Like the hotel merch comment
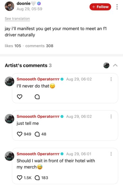Screen dimensions: 123x189 (20, 178)
